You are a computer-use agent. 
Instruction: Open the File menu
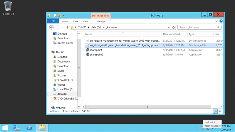click(x=53, y=21)
